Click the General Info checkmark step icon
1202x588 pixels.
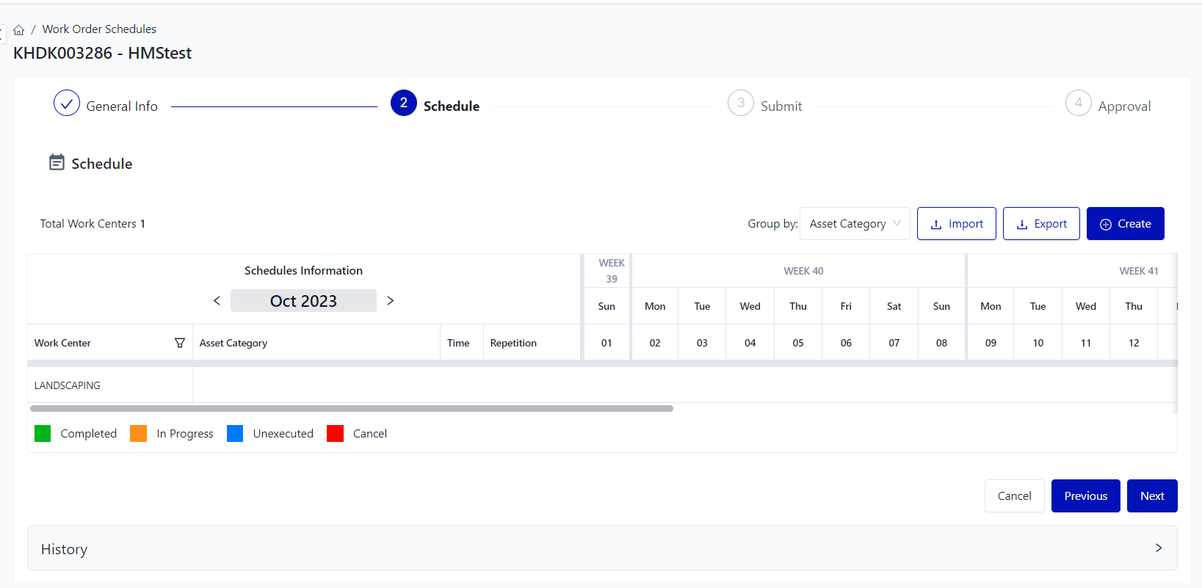tap(67, 104)
